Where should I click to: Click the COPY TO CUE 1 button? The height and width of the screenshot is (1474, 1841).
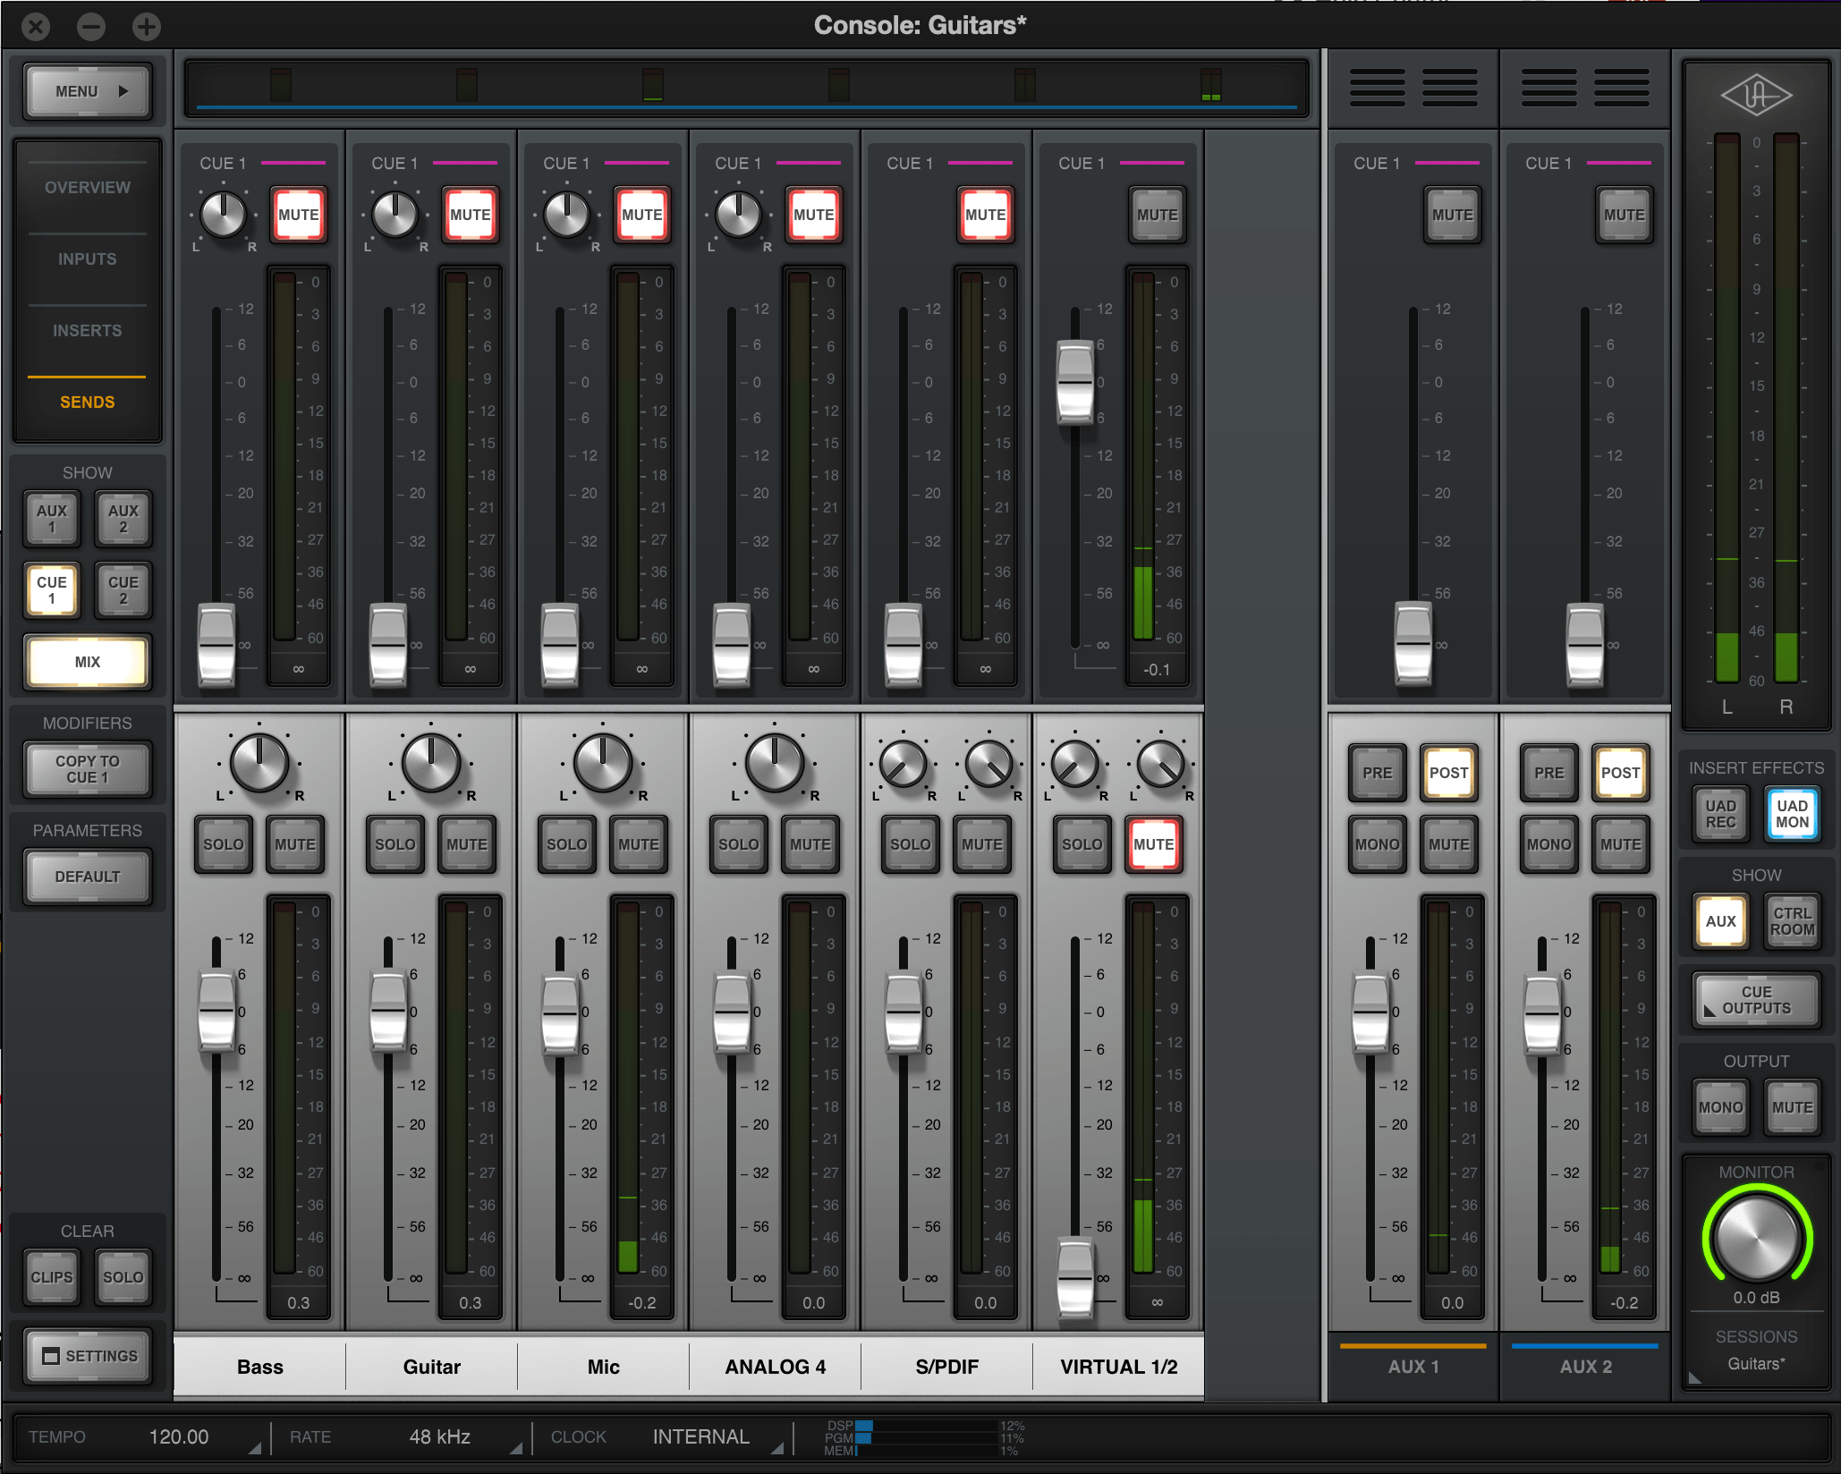pos(87,769)
